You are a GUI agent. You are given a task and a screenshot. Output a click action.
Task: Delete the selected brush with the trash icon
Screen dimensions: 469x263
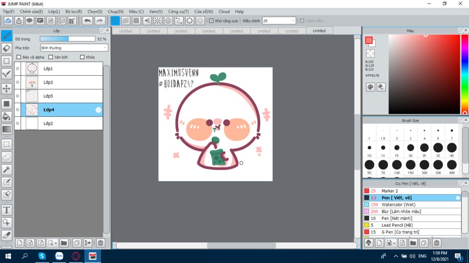pos(436,243)
